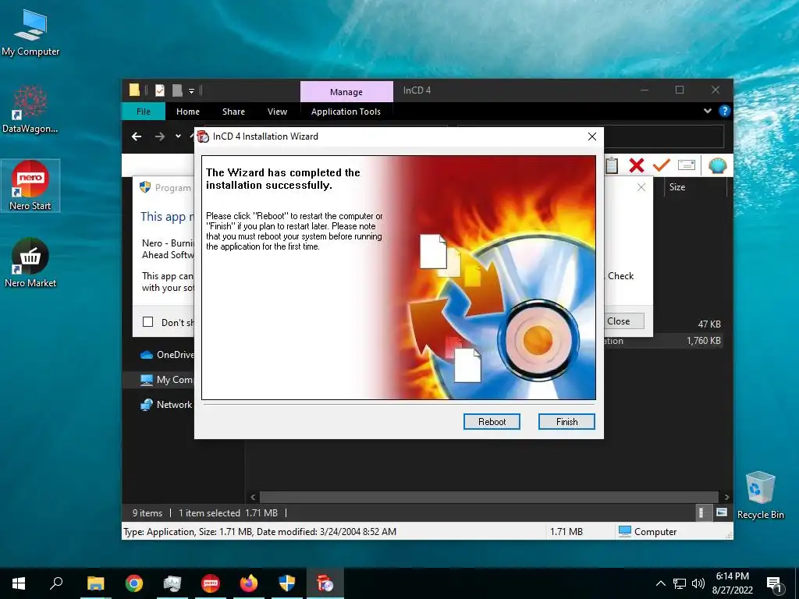Click the clipboard paste icon in Explorer's toolbar
Screen dimensions: 799x599
pyautogui.click(x=612, y=165)
